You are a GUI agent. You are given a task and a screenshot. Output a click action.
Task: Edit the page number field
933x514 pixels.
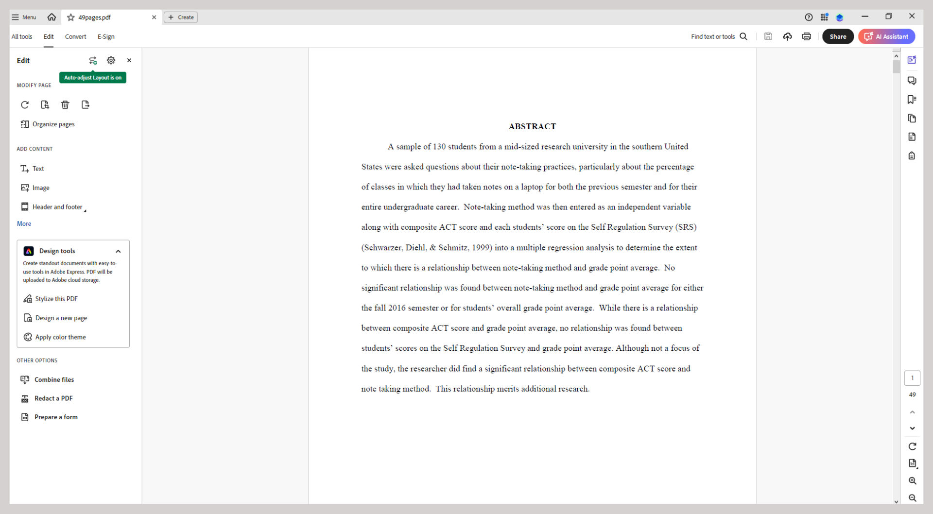912,377
